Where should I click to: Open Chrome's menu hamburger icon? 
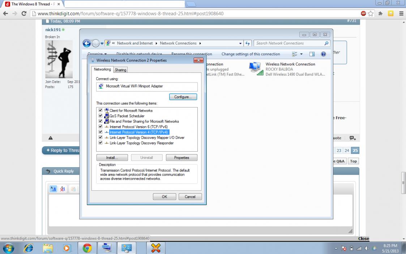(x=401, y=14)
